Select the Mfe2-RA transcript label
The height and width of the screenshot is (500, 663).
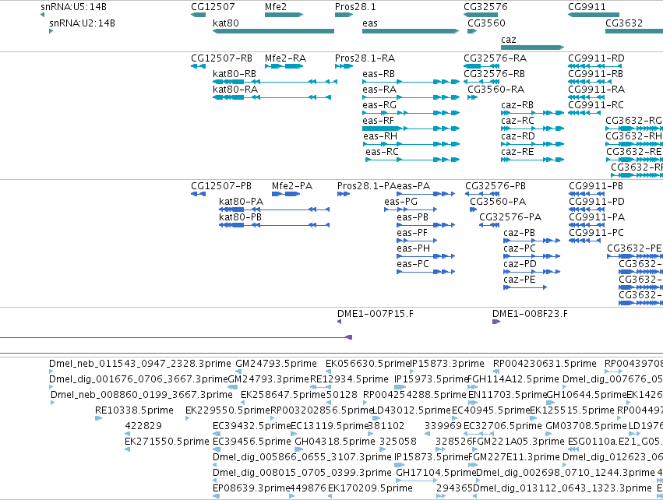pyautogui.click(x=285, y=58)
